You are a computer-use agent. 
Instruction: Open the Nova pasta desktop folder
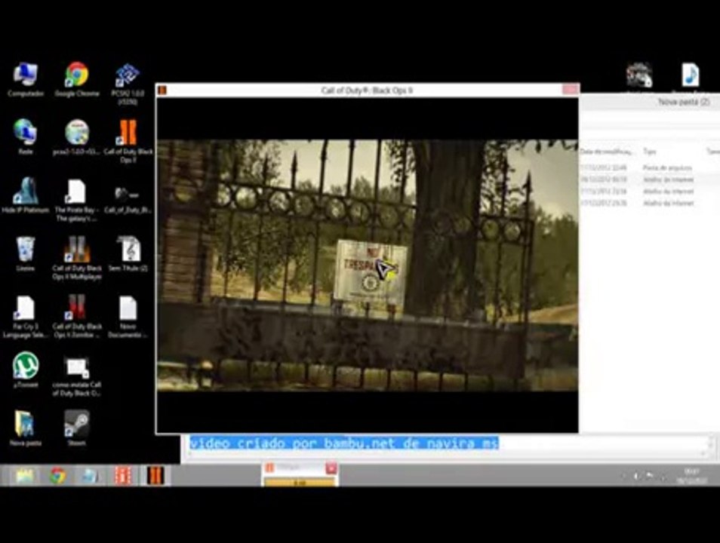pyautogui.click(x=25, y=428)
